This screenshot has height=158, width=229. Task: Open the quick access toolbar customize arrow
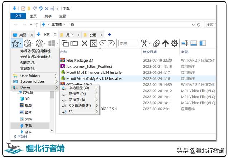pyautogui.click(x=57, y=9)
